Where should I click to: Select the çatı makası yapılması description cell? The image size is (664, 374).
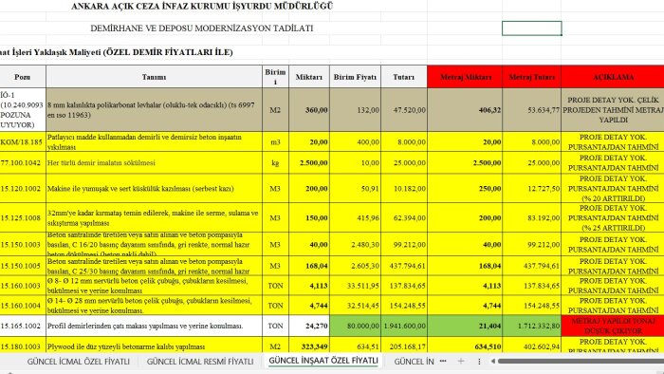point(154,326)
